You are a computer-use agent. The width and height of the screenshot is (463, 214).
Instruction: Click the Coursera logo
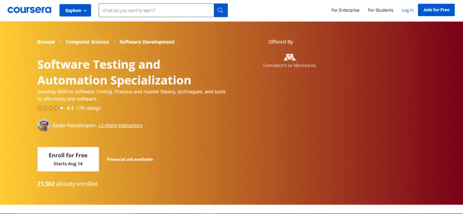tap(29, 10)
